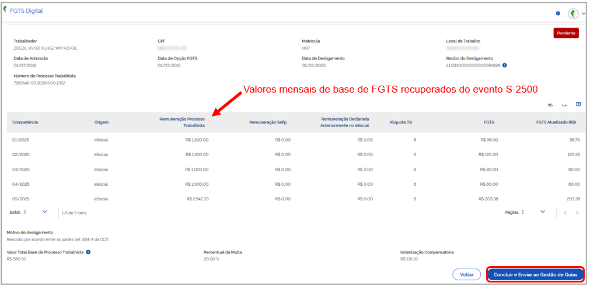Click the Pendente status badge
The width and height of the screenshot is (590, 286).
(566, 33)
